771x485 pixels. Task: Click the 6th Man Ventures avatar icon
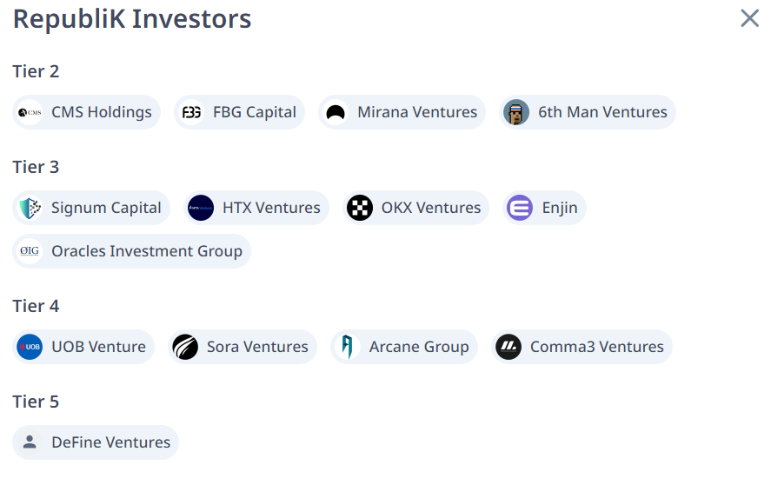point(516,112)
